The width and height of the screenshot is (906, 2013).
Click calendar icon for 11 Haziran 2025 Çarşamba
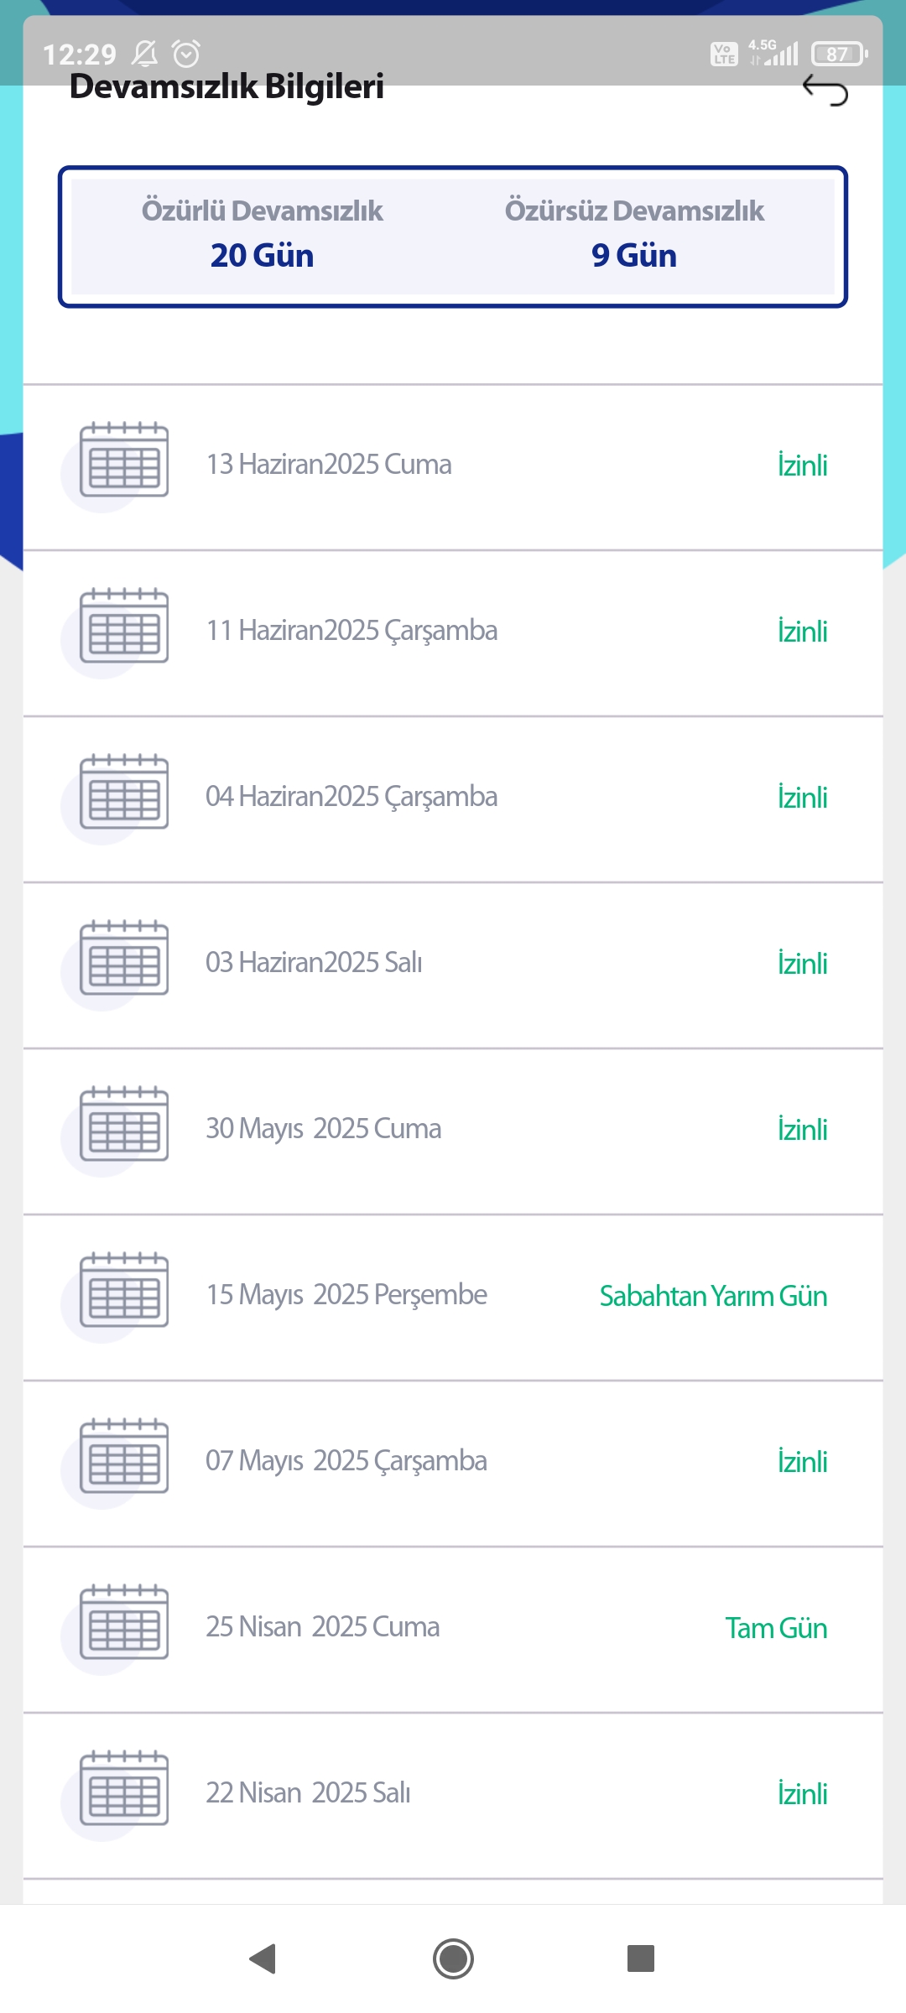[x=124, y=626]
